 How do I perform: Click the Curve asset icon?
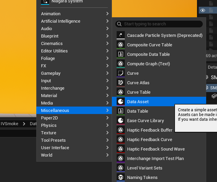tap(120, 73)
